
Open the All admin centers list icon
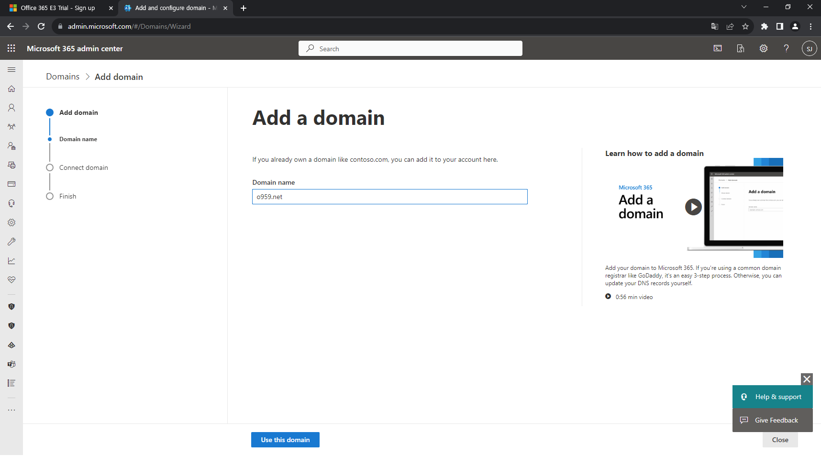click(11, 383)
